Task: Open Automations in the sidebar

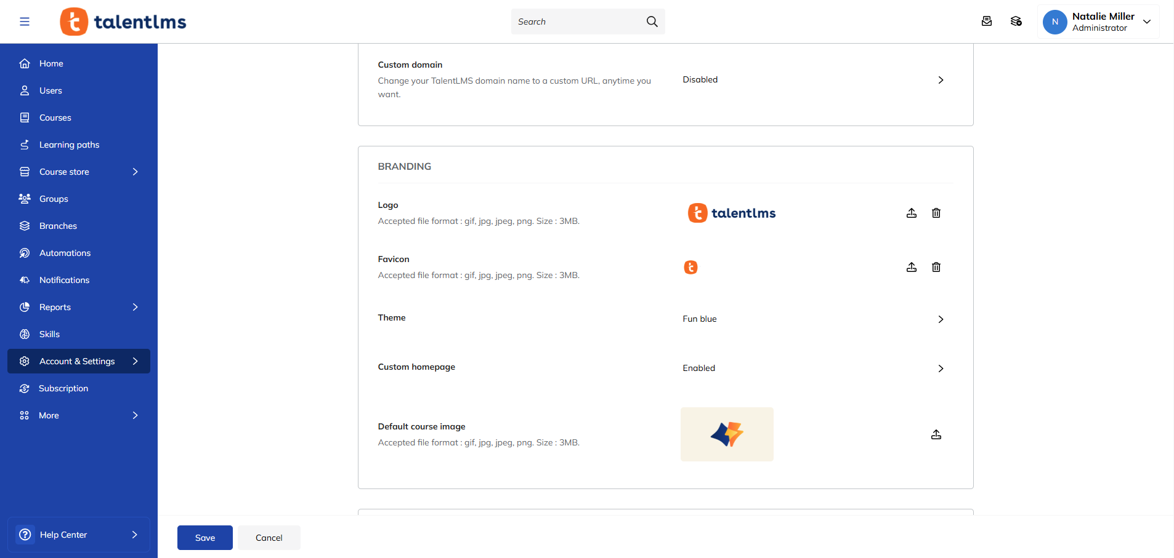Action: (x=65, y=253)
